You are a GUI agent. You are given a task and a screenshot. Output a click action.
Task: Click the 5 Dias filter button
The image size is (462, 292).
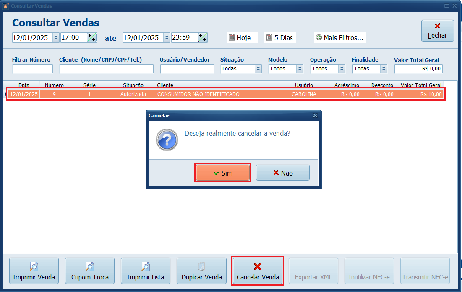[279, 37]
